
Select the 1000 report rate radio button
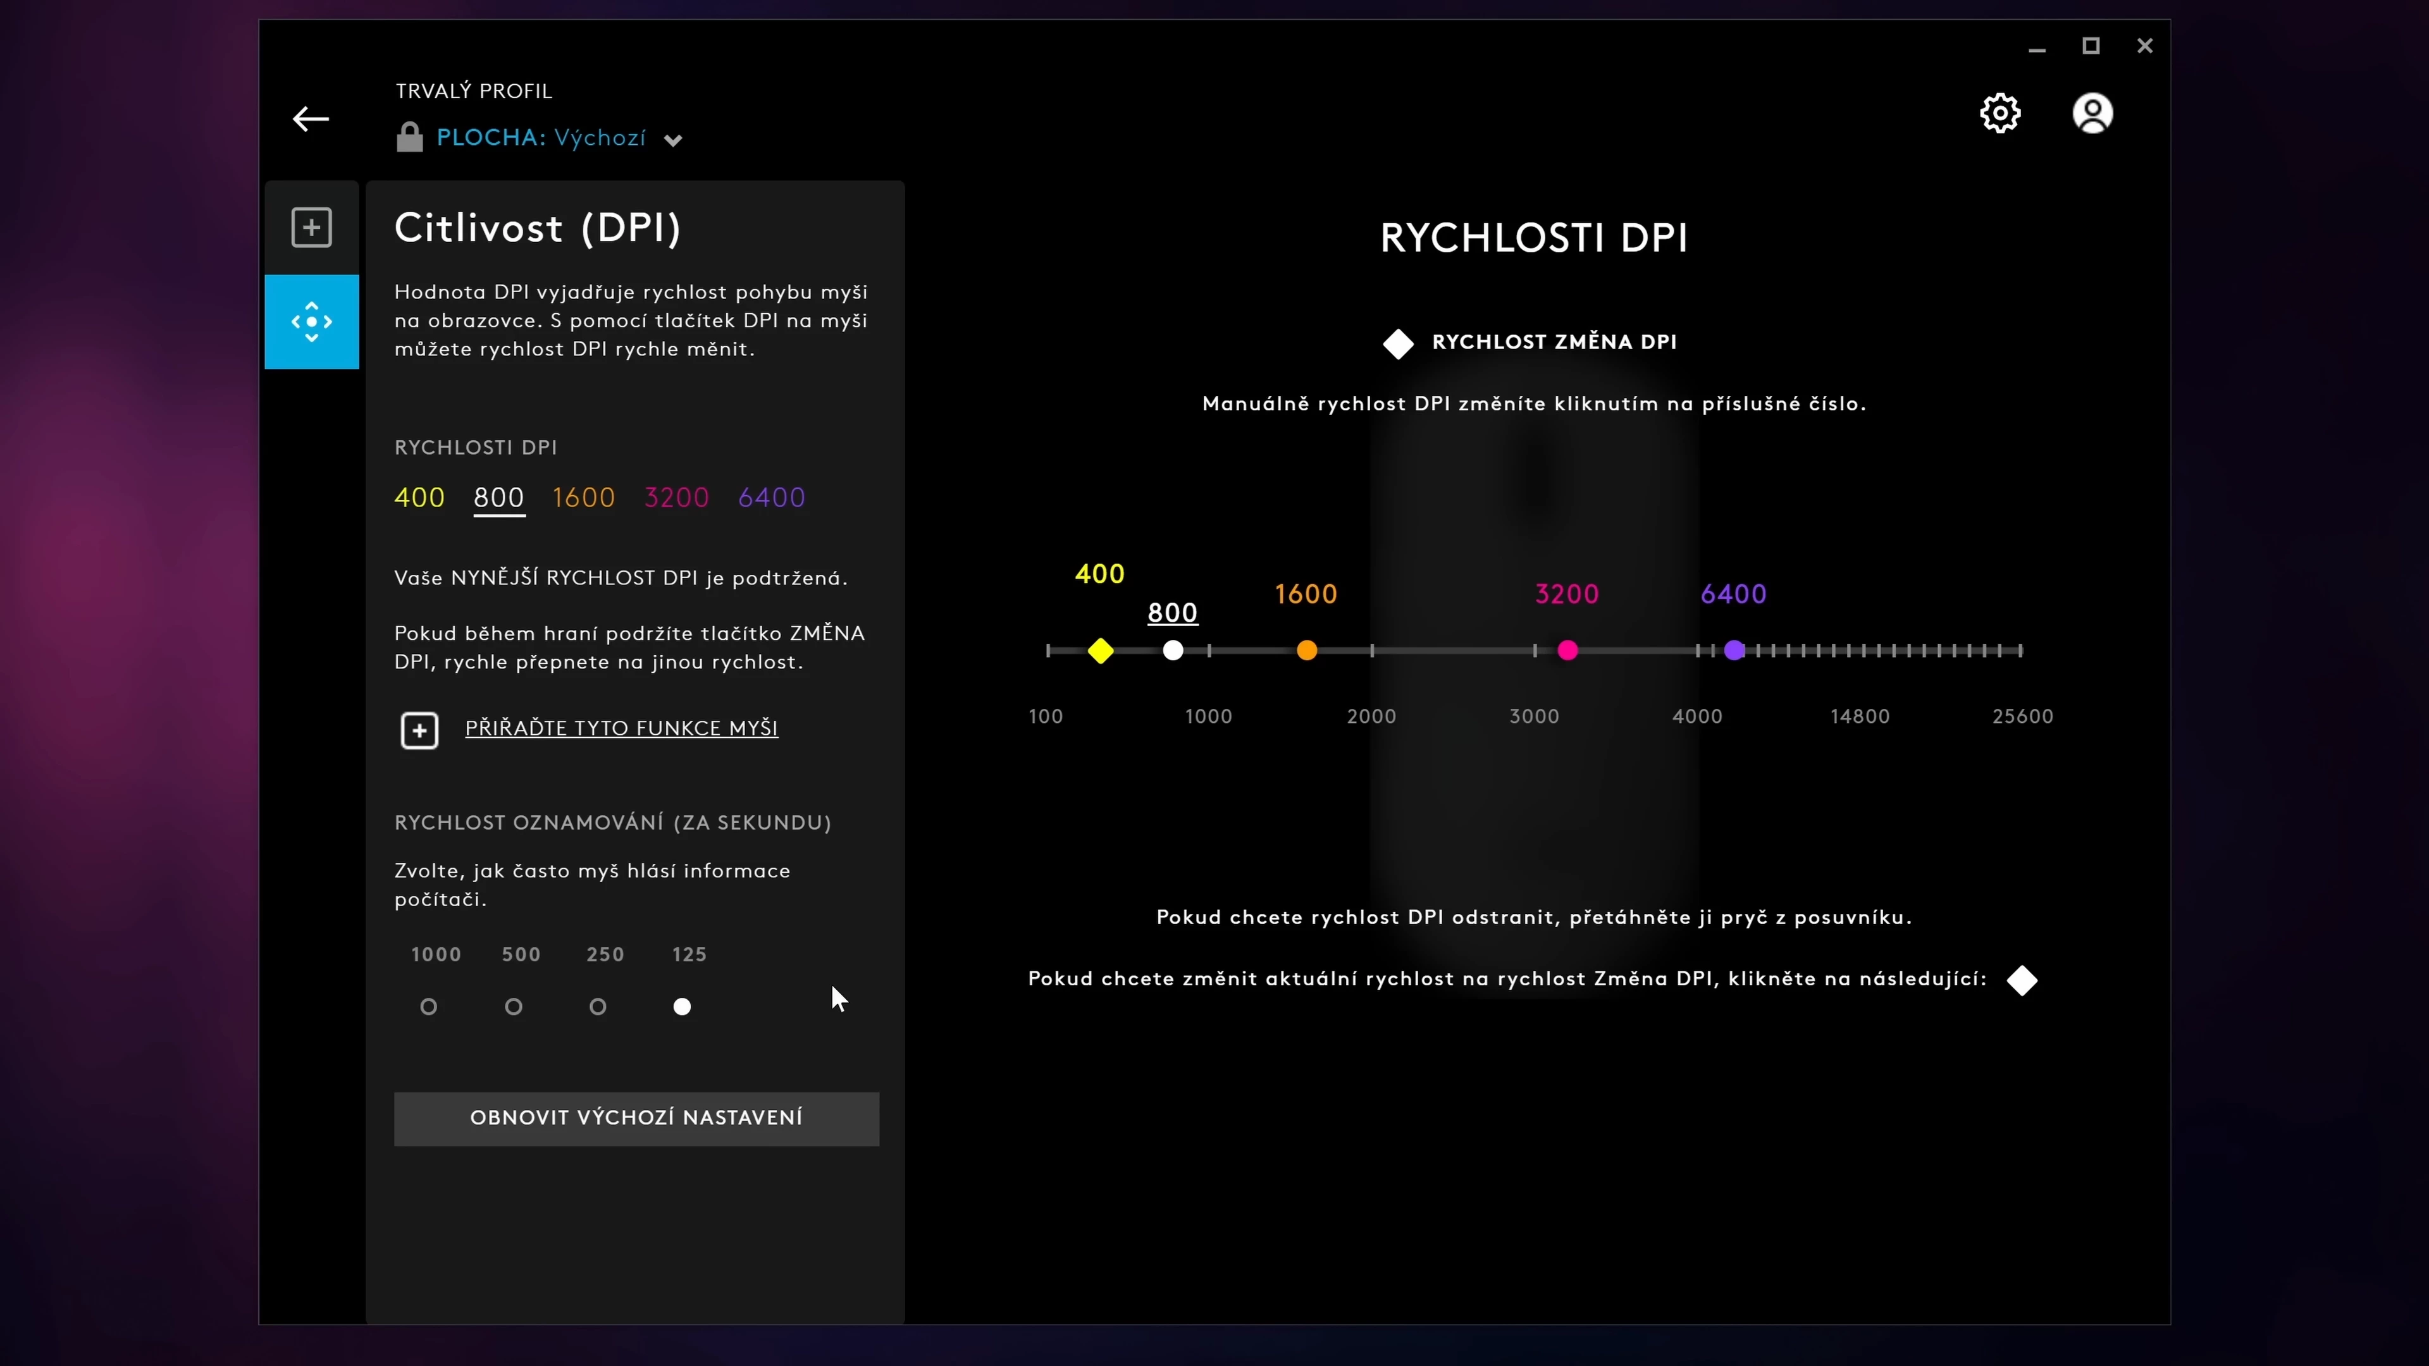[x=428, y=1007]
